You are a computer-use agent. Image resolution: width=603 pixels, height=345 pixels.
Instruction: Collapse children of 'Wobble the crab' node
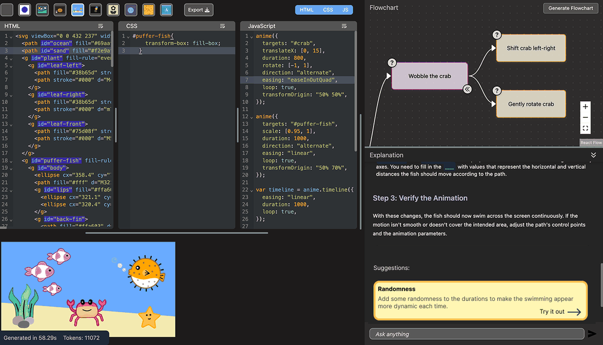467,89
